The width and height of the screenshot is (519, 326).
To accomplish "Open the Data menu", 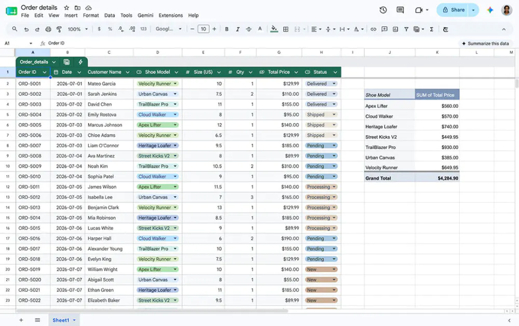I will point(110,15).
